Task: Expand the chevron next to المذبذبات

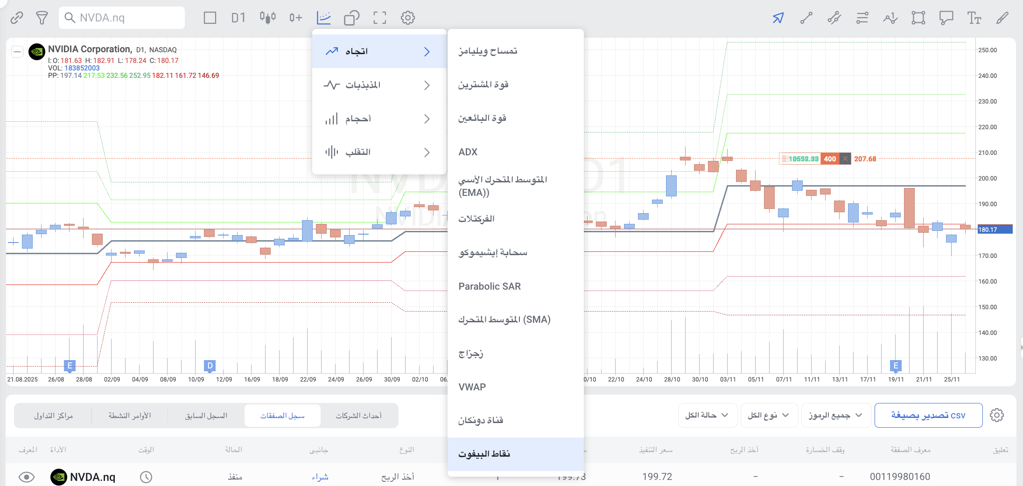Action: [427, 85]
